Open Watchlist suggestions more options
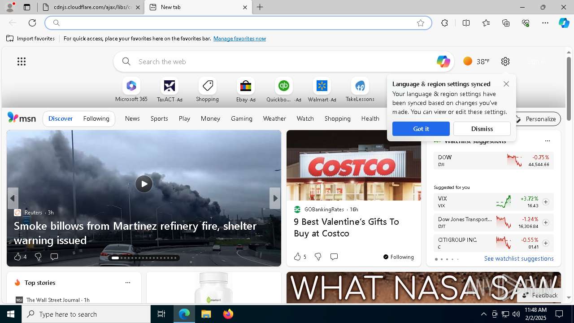 click(x=547, y=141)
